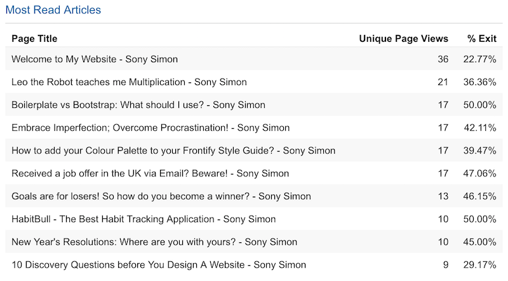
Task: Open HabitBull Best Habit Tracking Application article
Action: [144, 219]
